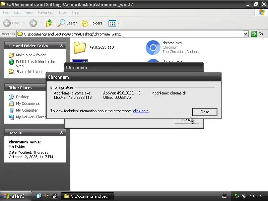The image size is (268, 201).
Task: Click the My Computer icon in Other Places
Action: [11, 111]
